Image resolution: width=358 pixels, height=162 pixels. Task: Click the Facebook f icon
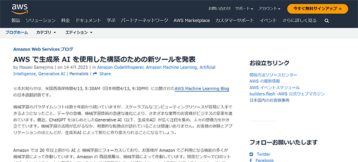tap(251, 160)
